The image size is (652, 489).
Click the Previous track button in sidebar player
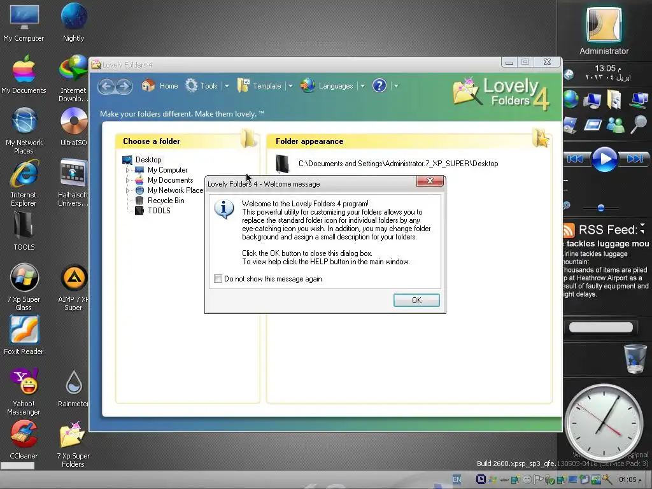coord(576,159)
